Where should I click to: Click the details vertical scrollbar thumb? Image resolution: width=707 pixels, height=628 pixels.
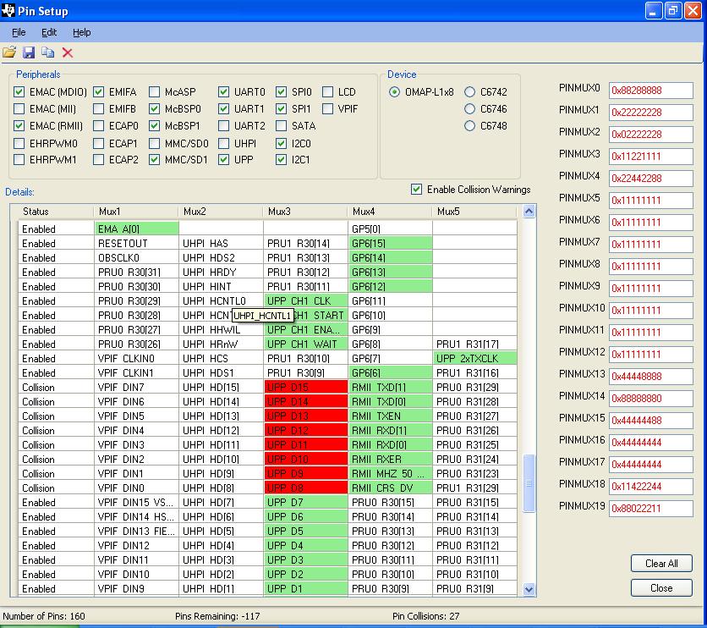point(529,483)
